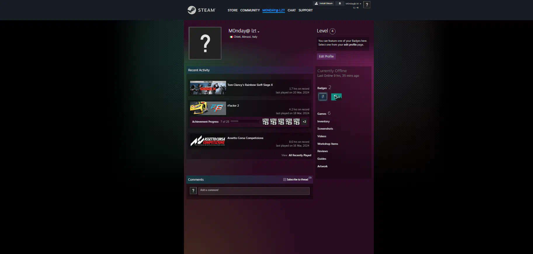This screenshot has width=533, height=254.
Task: Click the fourth checkered flag achievement icon
Action: 289,122
